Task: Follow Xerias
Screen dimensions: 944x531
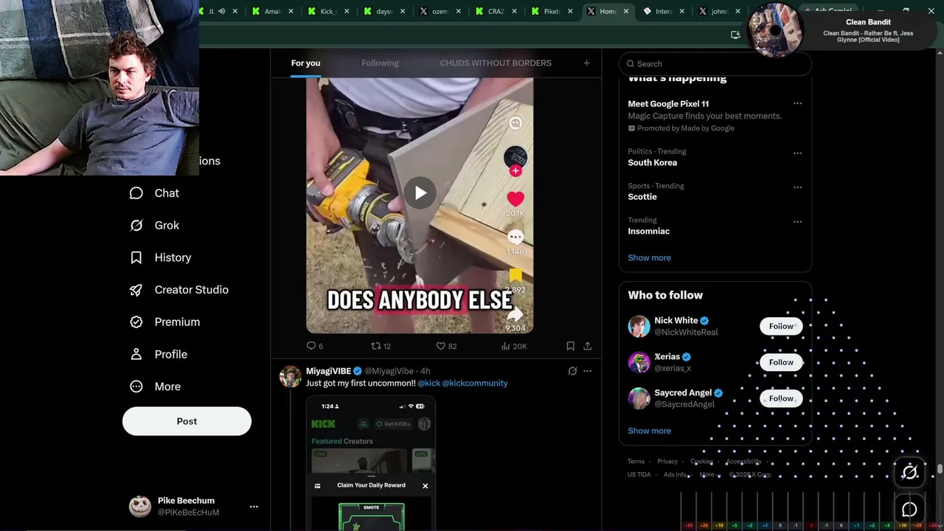Action: 781,362
